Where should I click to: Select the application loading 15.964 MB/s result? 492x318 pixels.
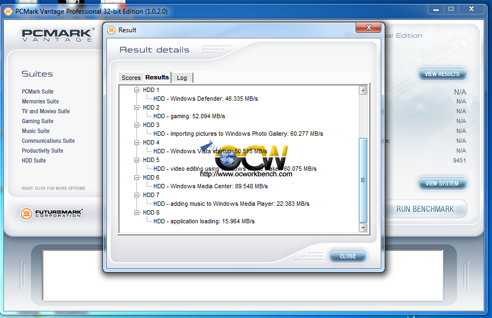(x=204, y=222)
